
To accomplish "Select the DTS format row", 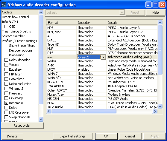I will click(x=102, y=53).
